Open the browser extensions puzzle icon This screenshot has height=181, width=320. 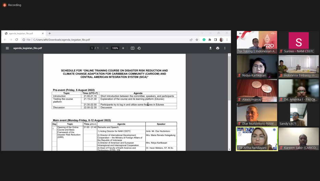click(x=210, y=40)
